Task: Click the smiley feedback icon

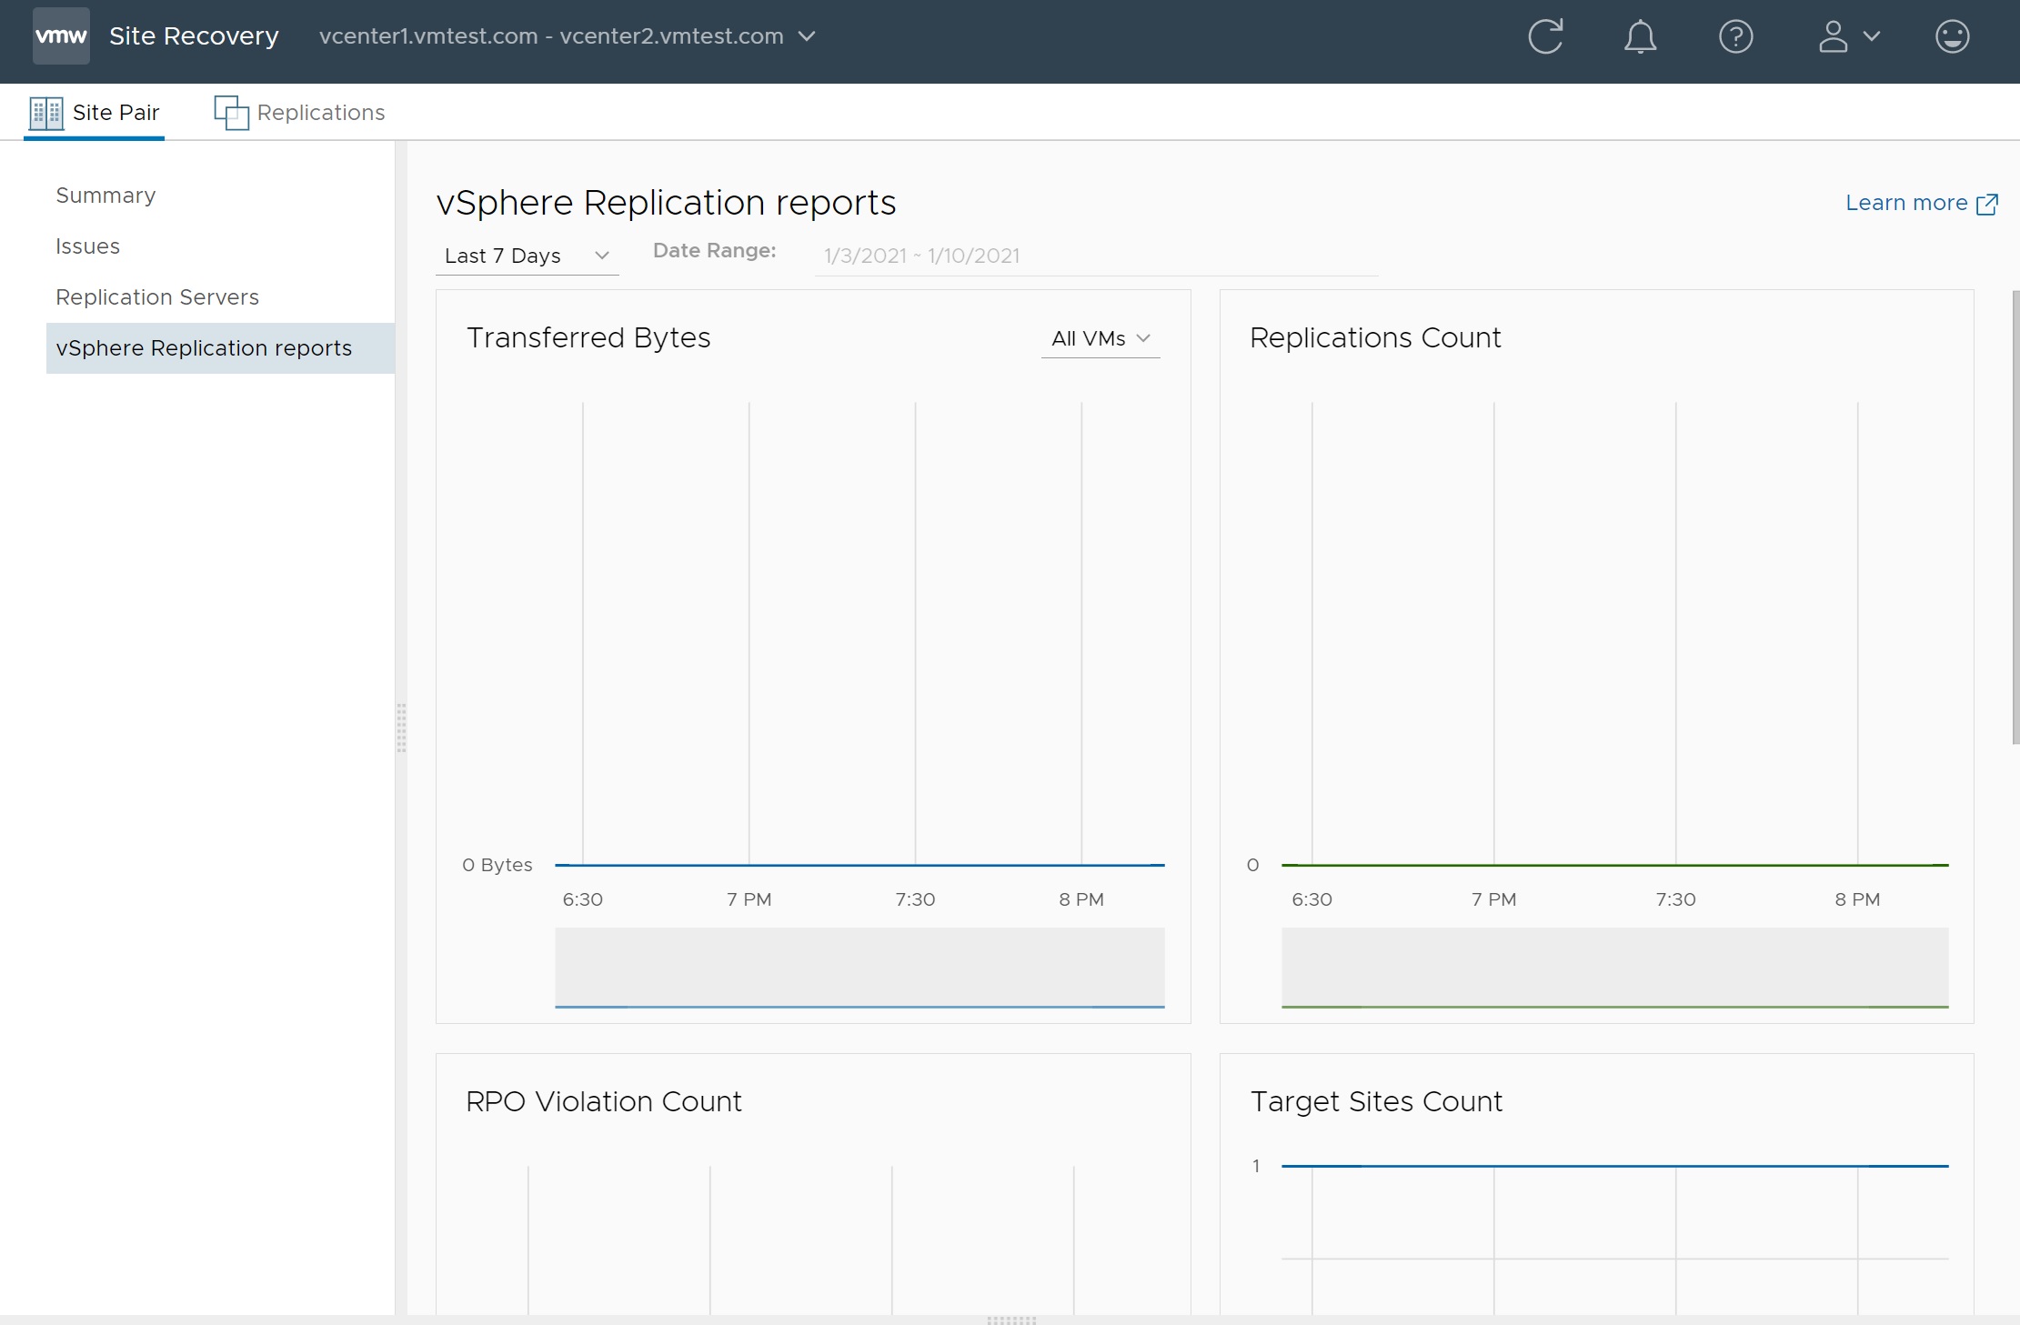Action: point(1952,37)
